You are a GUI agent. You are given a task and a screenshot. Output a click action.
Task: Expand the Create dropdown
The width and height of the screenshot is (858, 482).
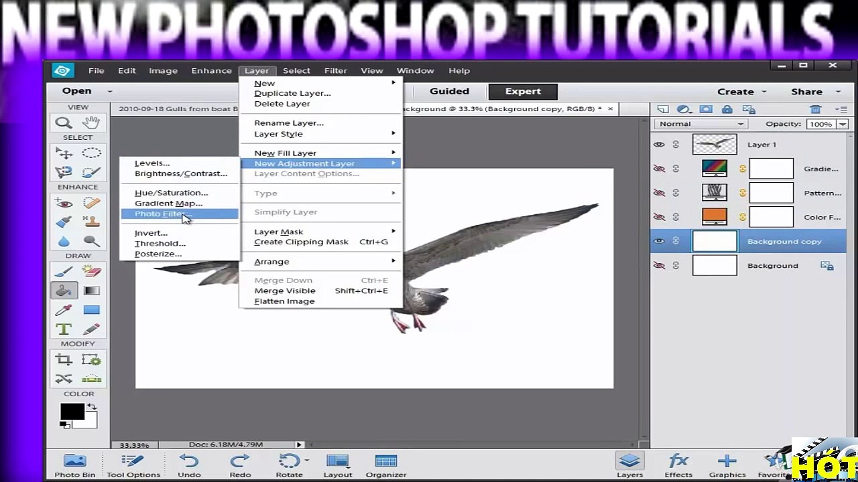click(x=763, y=92)
